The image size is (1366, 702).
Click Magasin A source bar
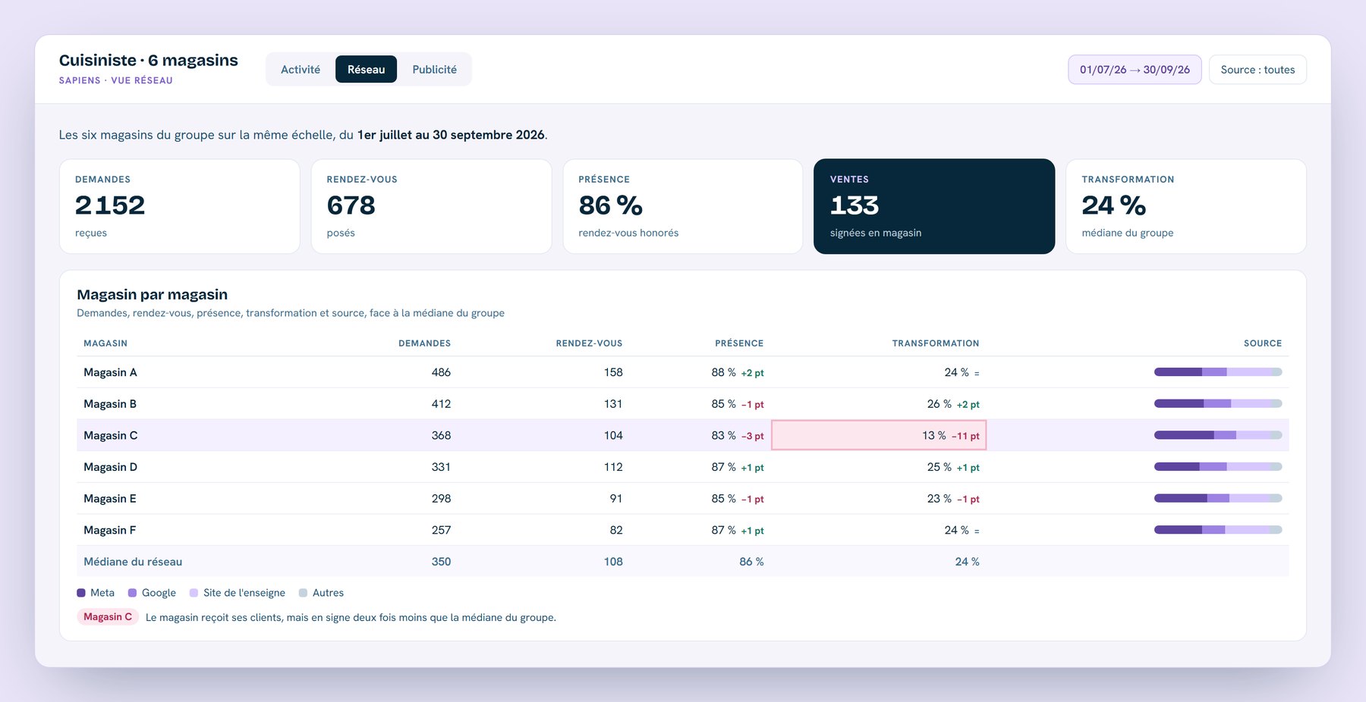click(1218, 372)
